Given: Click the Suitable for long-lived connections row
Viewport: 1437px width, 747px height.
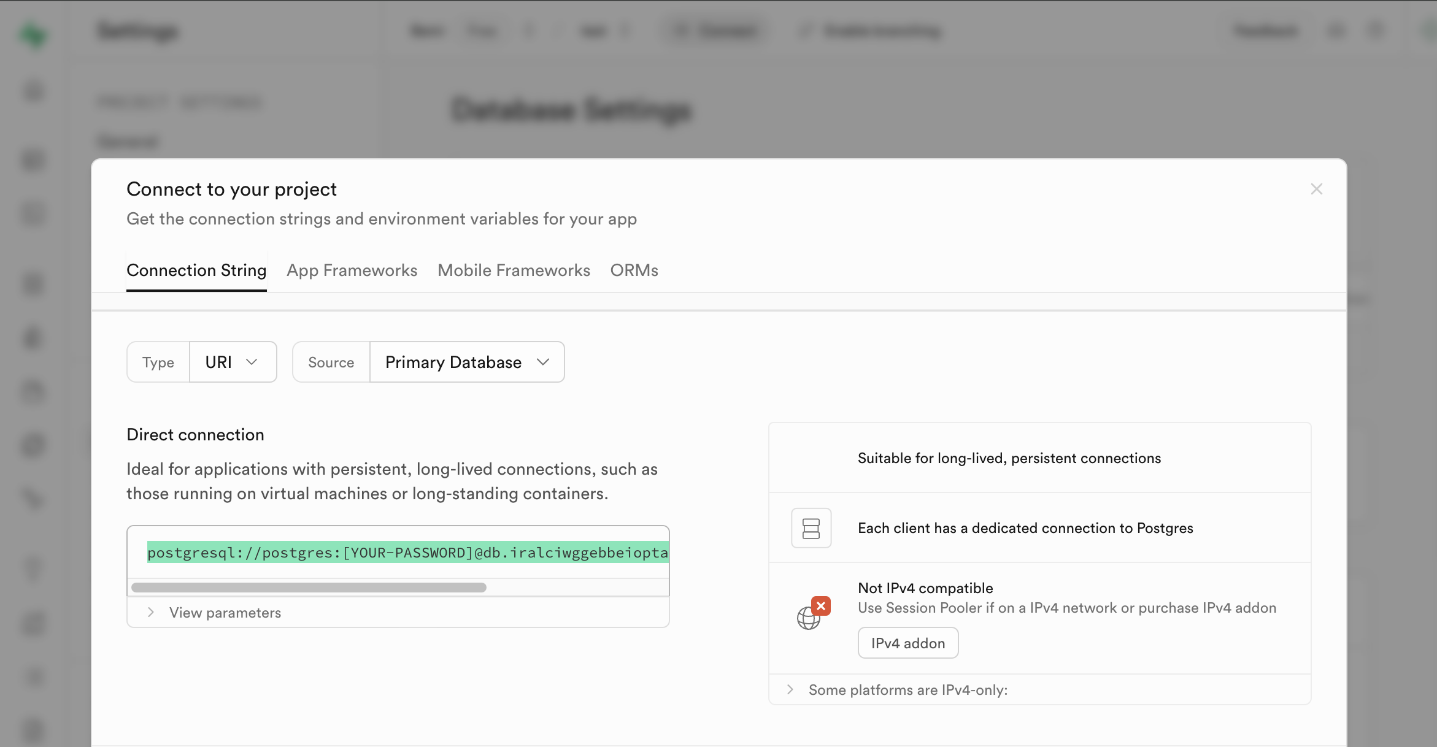Looking at the screenshot, I should (x=1009, y=458).
